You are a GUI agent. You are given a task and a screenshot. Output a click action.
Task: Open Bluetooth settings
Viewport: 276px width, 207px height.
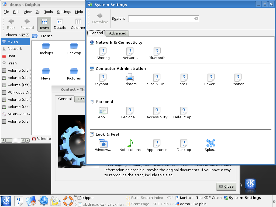157,54
